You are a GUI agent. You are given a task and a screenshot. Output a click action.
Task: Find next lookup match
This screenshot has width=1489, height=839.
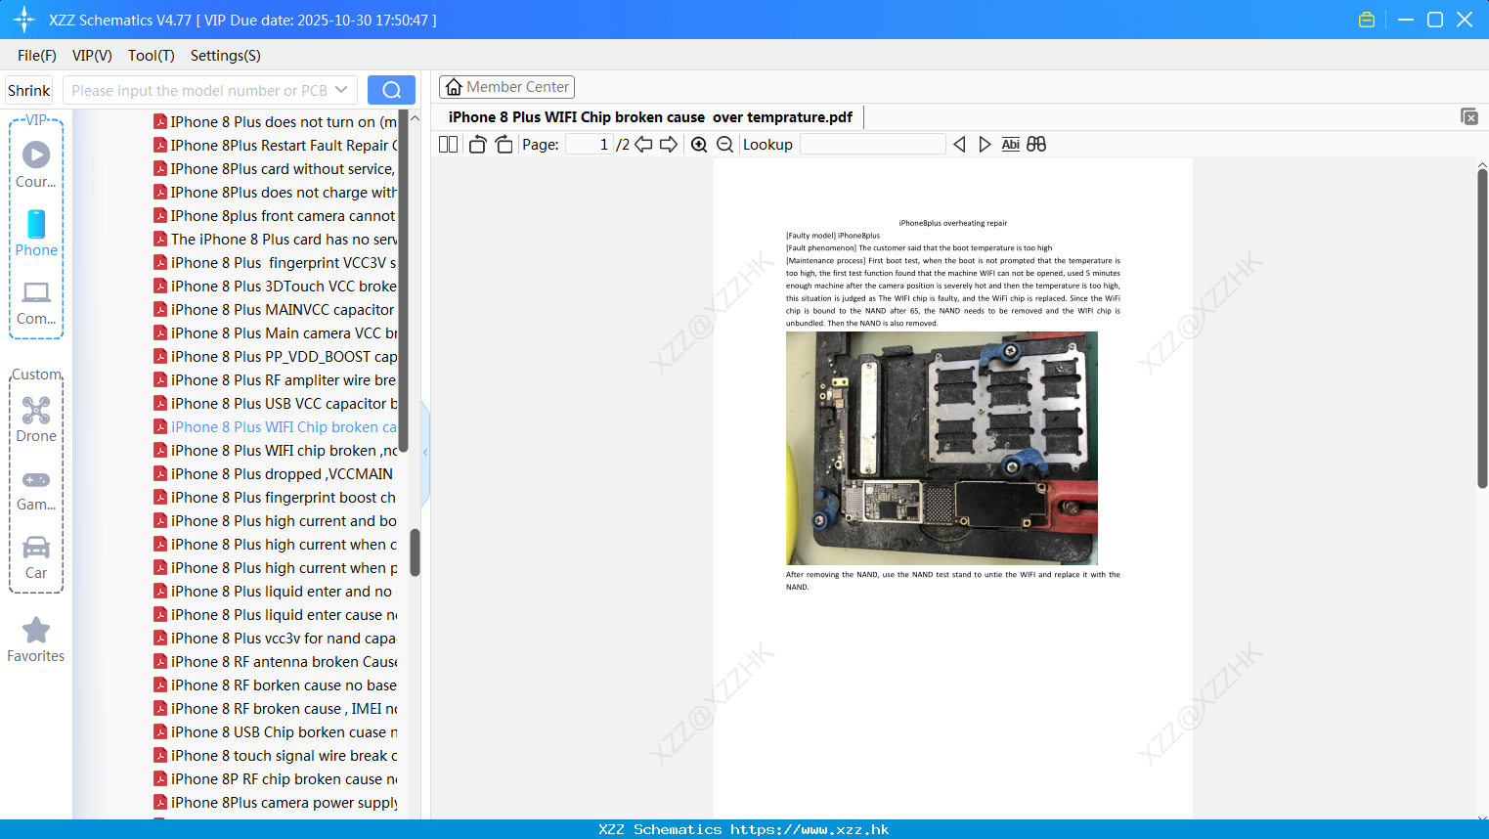click(985, 145)
